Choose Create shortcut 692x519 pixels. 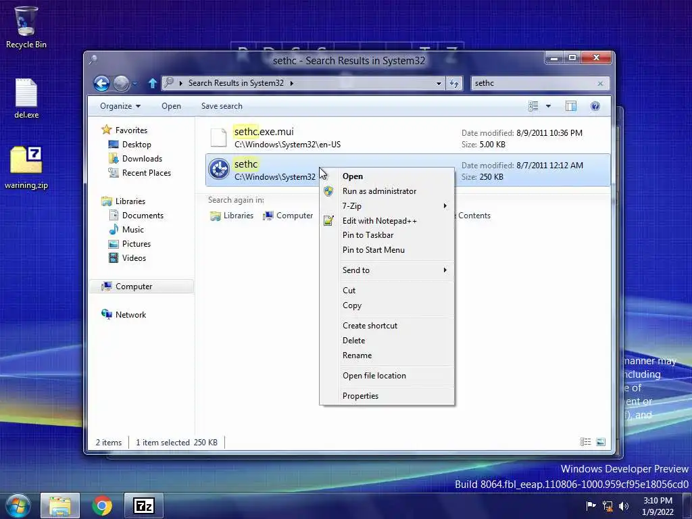[387, 325]
